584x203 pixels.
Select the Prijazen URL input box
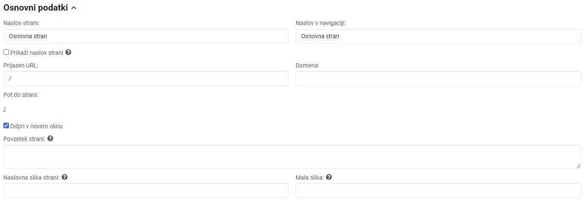[146, 79]
